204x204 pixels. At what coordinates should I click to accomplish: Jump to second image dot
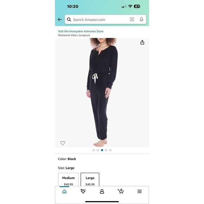point(98,150)
